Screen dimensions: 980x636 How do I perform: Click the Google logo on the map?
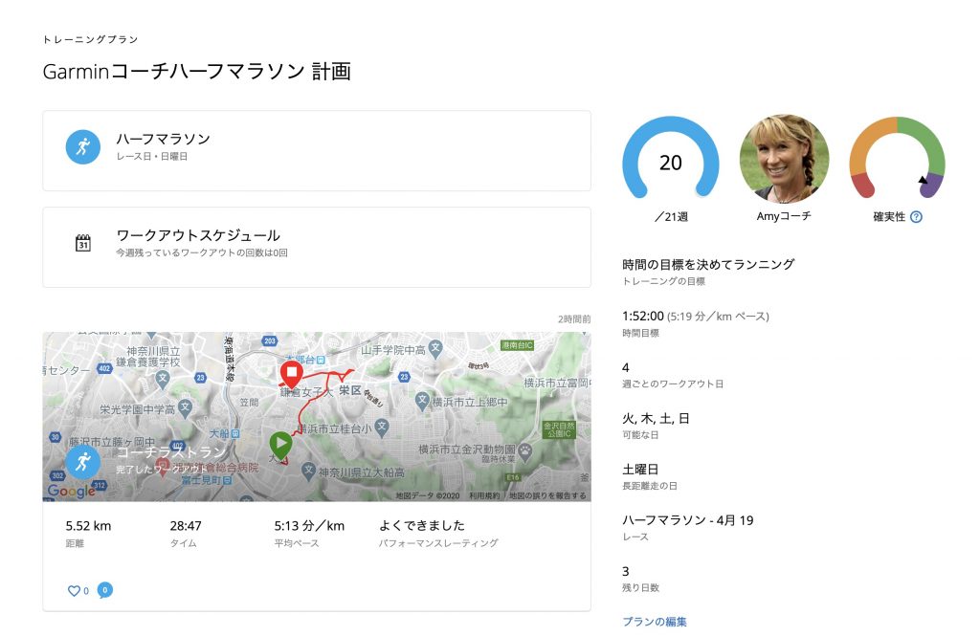tap(71, 491)
